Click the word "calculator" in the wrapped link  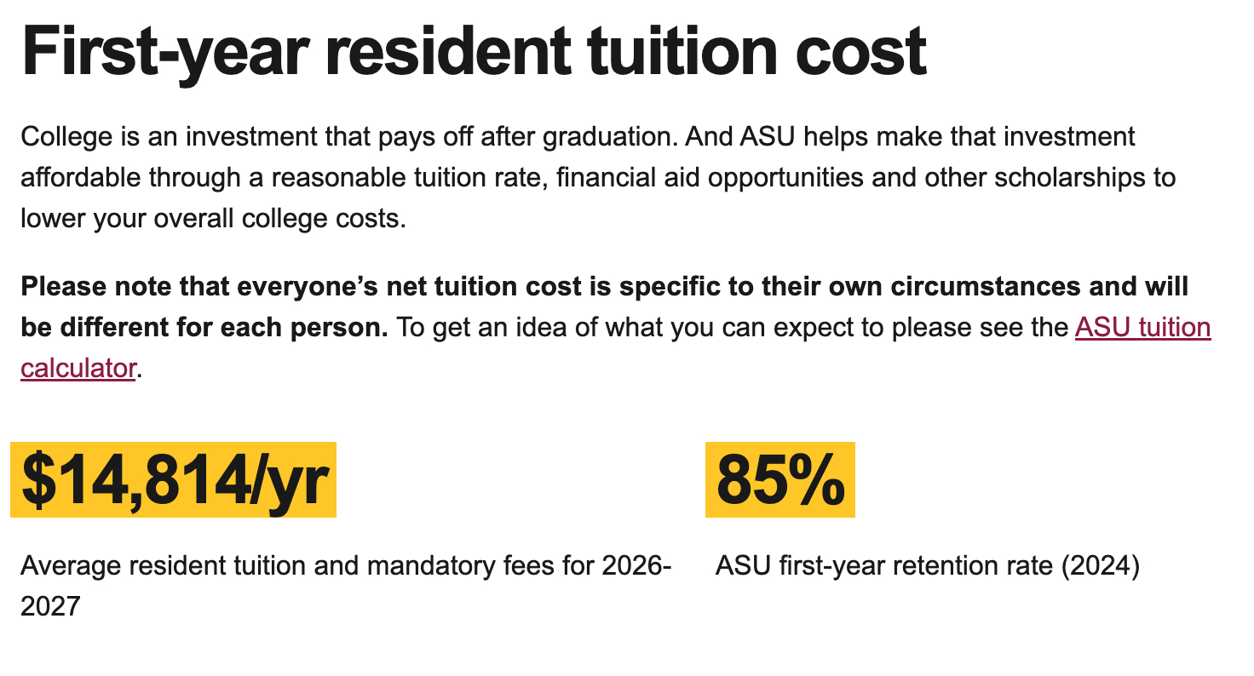point(78,369)
